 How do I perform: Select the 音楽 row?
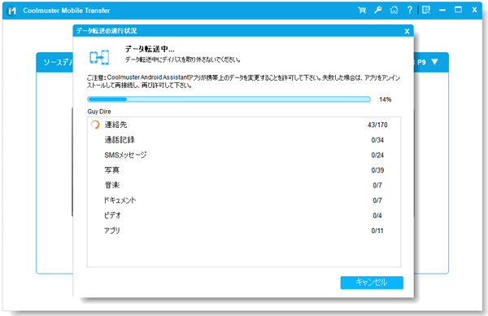click(x=244, y=185)
